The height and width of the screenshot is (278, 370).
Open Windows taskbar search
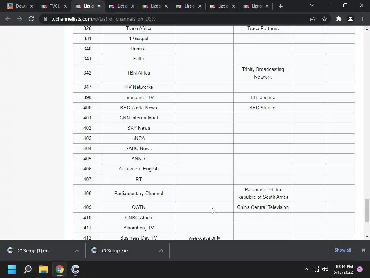click(28, 269)
